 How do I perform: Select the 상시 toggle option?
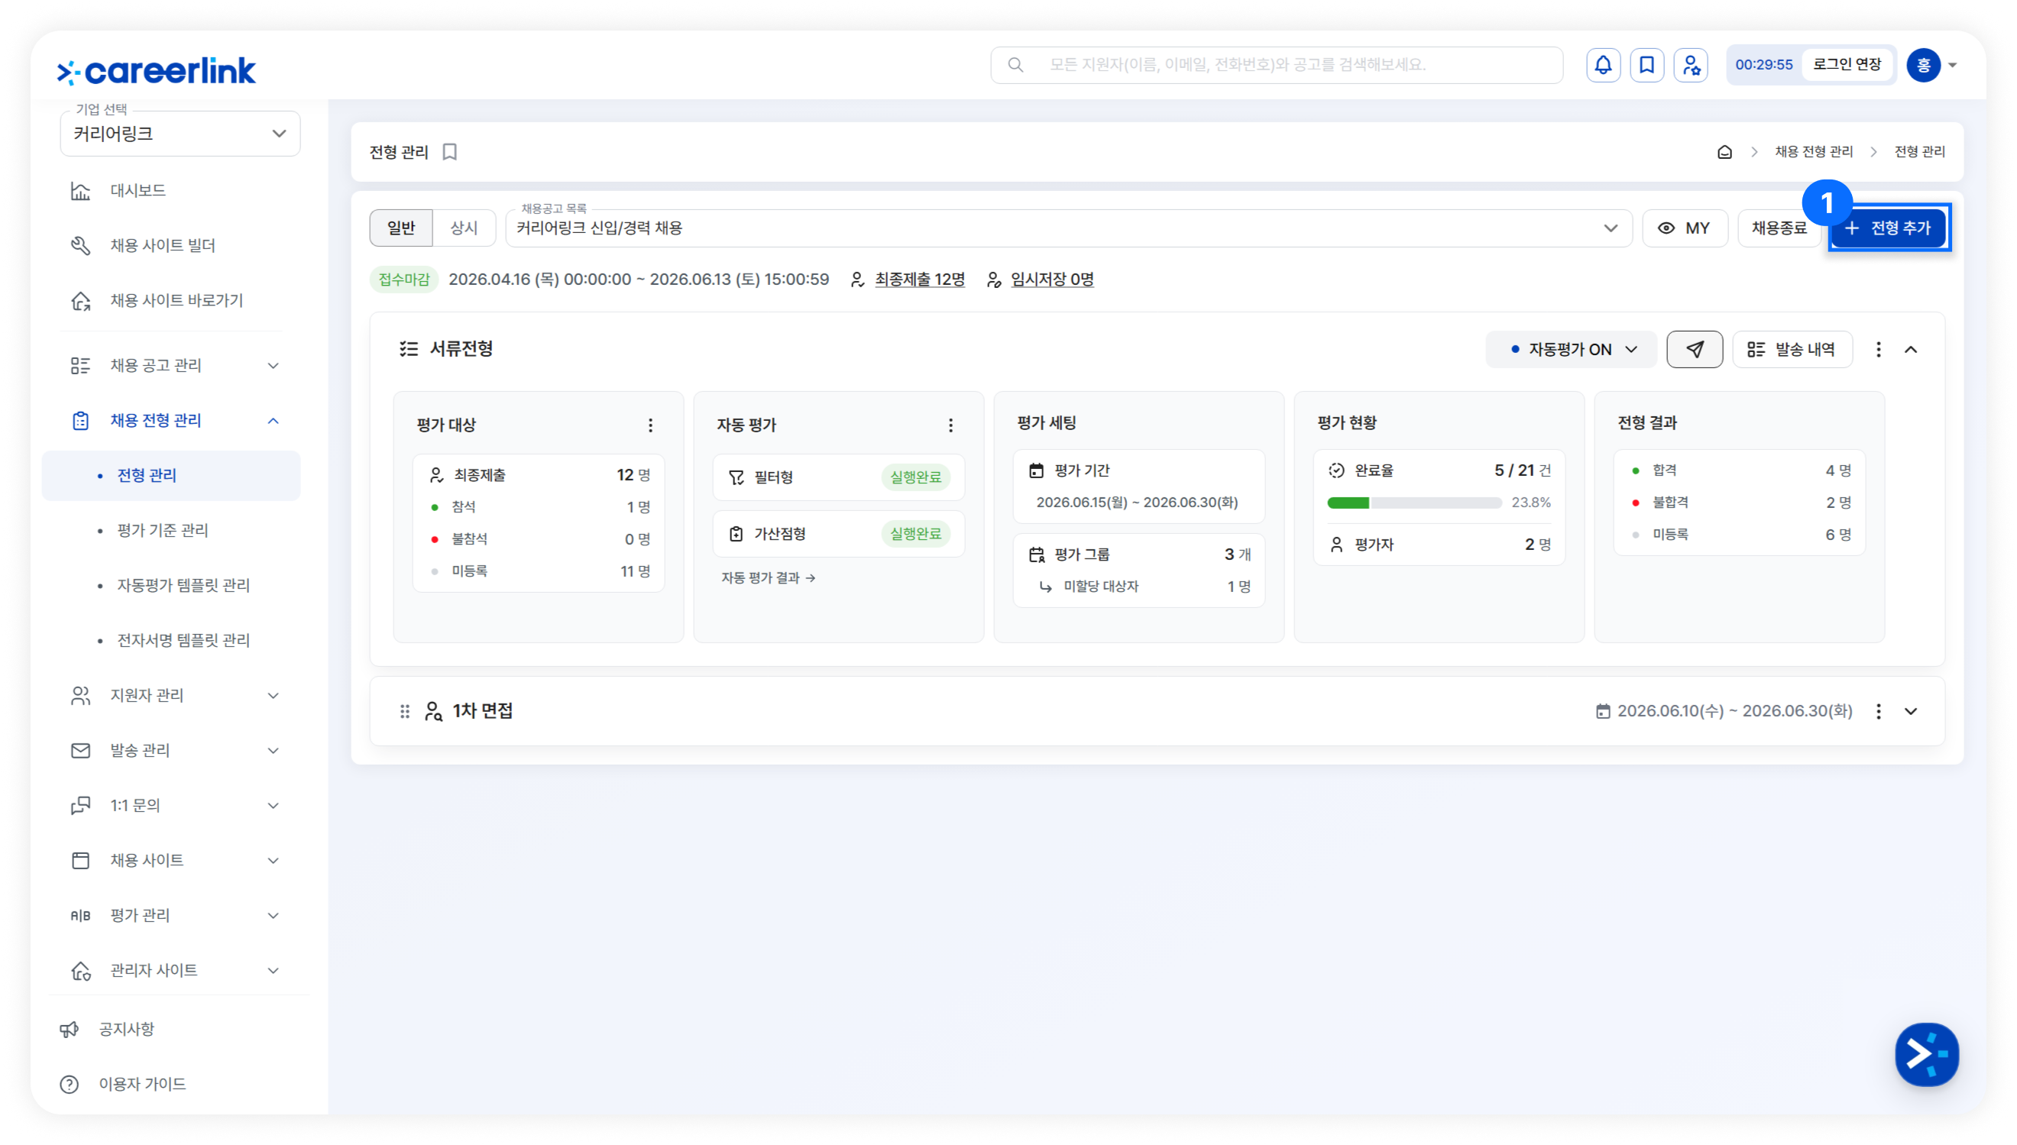click(x=464, y=228)
